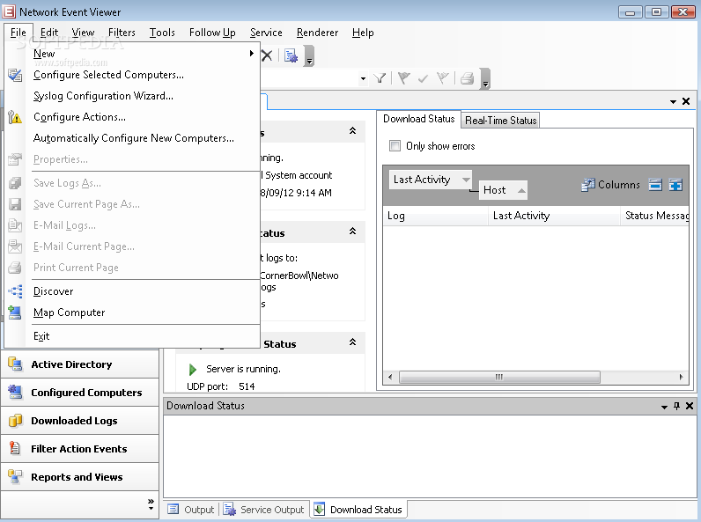This screenshot has height=522, width=701.
Task: Click the second flag toolbar icon
Action: pyautogui.click(x=443, y=78)
